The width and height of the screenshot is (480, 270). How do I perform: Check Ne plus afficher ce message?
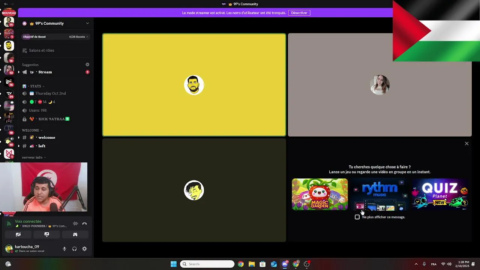point(357,217)
